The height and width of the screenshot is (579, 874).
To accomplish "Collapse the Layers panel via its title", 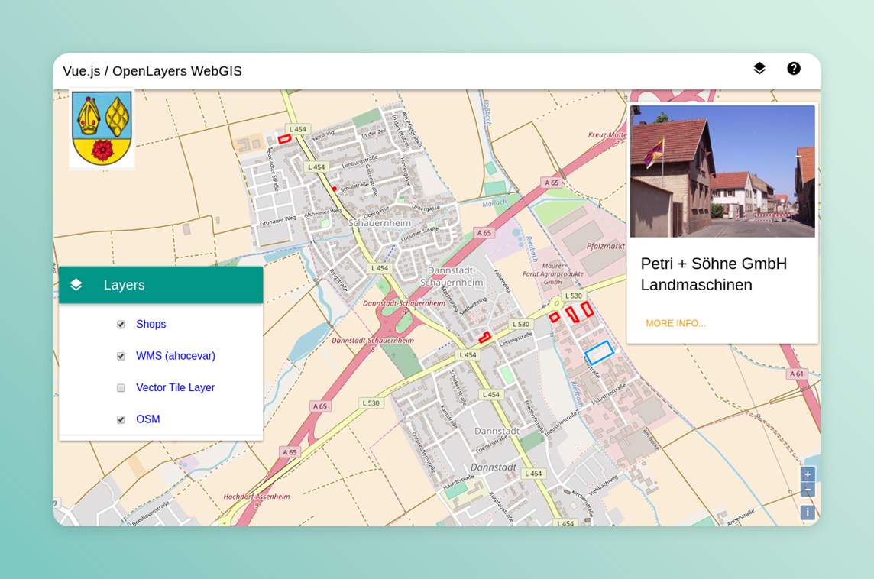I will (x=125, y=285).
